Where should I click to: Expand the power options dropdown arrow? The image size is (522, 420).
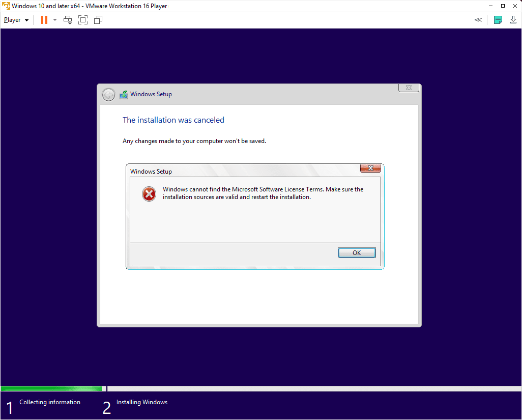coord(55,20)
